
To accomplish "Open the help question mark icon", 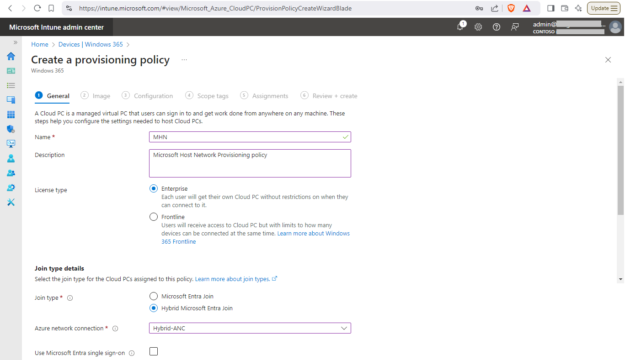I will [497, 27].
